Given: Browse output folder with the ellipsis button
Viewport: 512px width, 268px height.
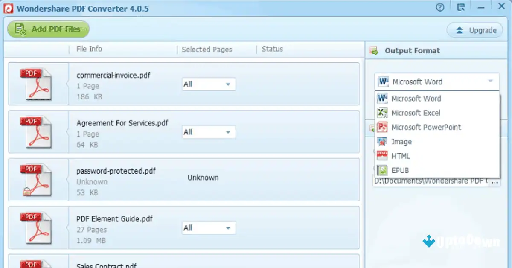Looking at the screenshot, I should point(494,181).
